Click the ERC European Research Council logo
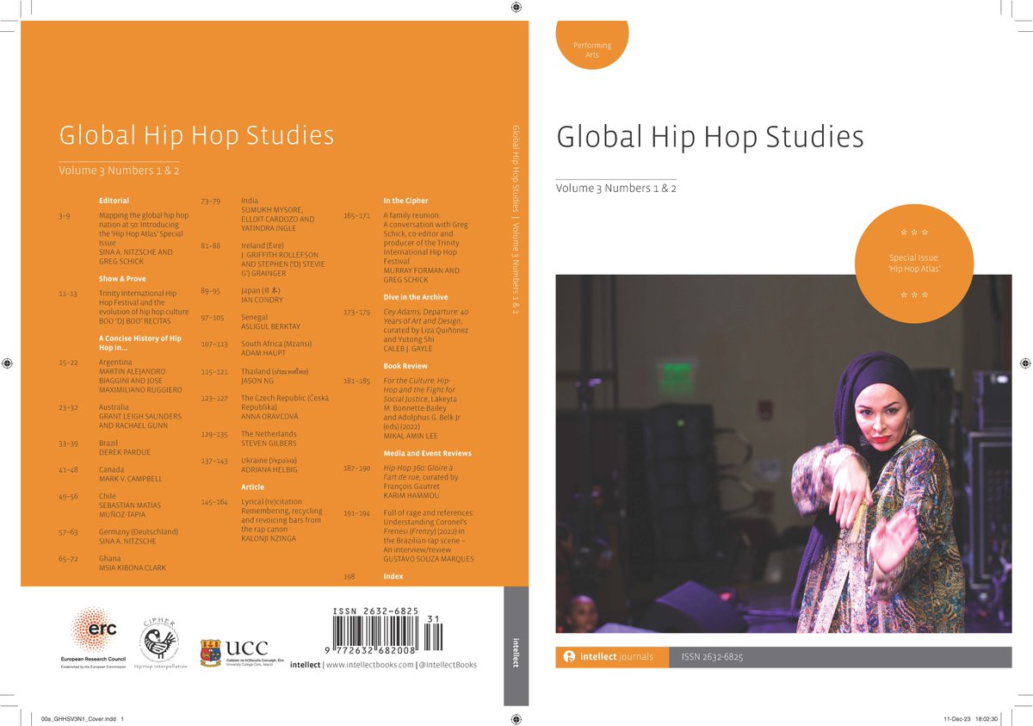Image resolution: width=1033 pixels, height=726 pixels. tap(92, 629)
